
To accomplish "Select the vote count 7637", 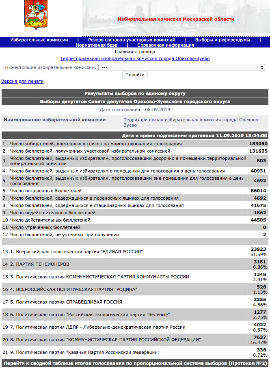I will (x=260, y=337).
